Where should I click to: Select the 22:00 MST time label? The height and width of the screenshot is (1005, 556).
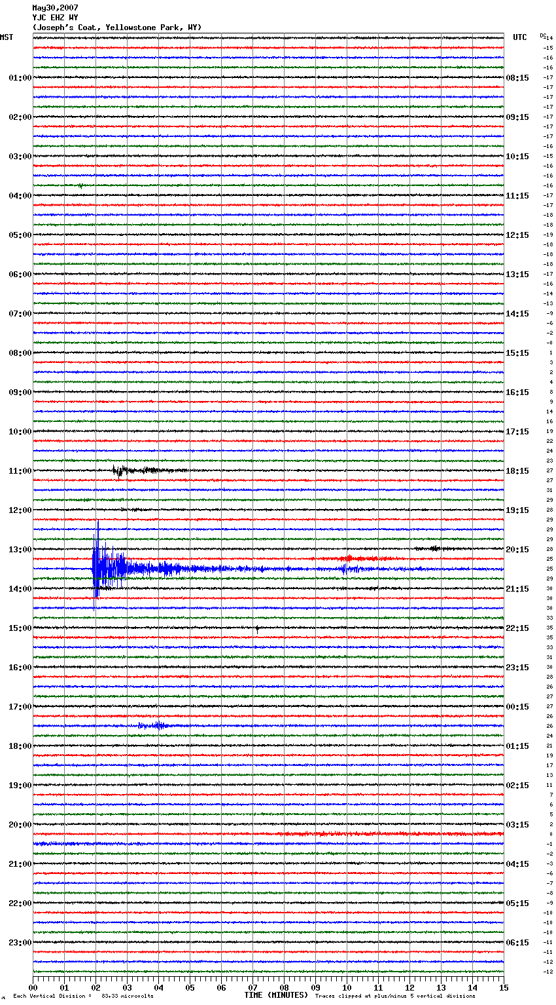point(20,903)
